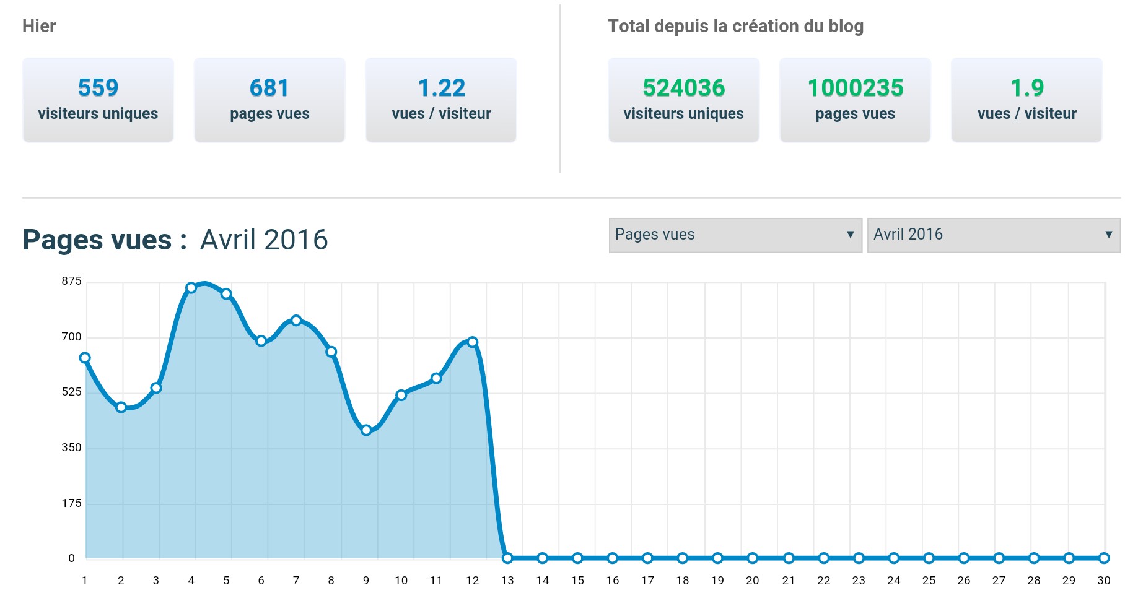Viewport: 1138px width, 606px height.
Task: Select the chart data point for day 12
Action: [473, 342]
